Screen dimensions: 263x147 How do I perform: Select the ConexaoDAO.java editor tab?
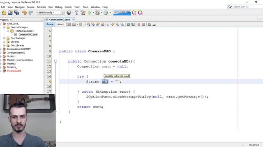pyautogui.click(x=59, y=20)
